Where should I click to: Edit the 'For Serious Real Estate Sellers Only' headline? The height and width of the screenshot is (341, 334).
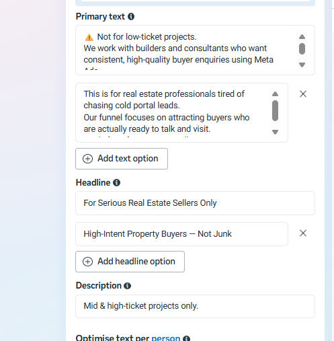pyautogui.click(x=195, y=203)
